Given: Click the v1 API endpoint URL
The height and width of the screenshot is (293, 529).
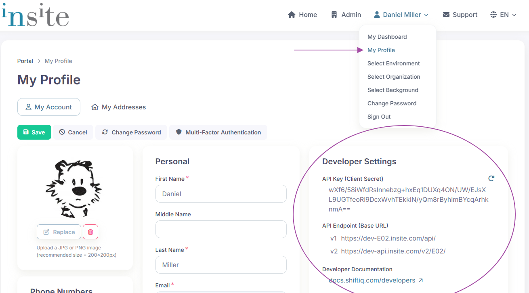Looking at the screenshot, I should point(388,238).
